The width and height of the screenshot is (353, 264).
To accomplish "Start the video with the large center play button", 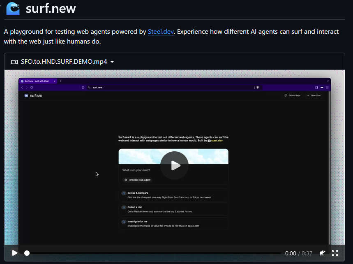I will coord(174,166).
